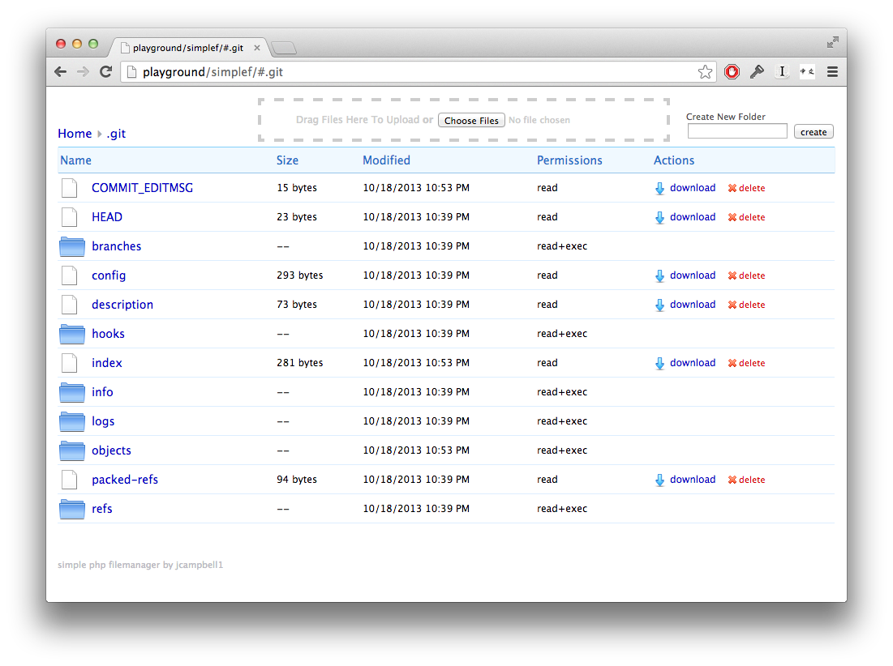
Task: Click the objects folder icon
Action: (x=71, y=450)
